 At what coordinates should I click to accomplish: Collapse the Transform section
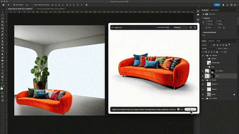[x=202, y=18]
